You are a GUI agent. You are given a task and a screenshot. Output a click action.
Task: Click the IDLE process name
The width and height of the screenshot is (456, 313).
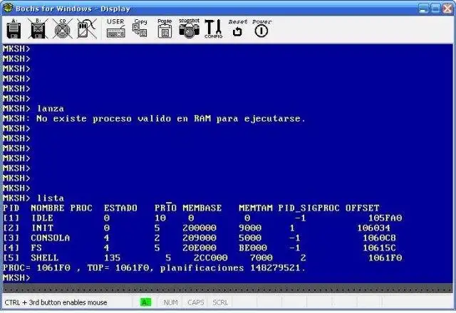[43, 218]
